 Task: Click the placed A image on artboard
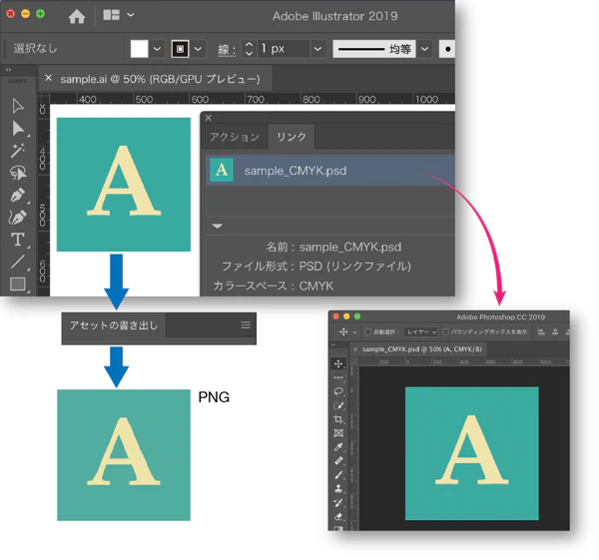click(124, 185)
